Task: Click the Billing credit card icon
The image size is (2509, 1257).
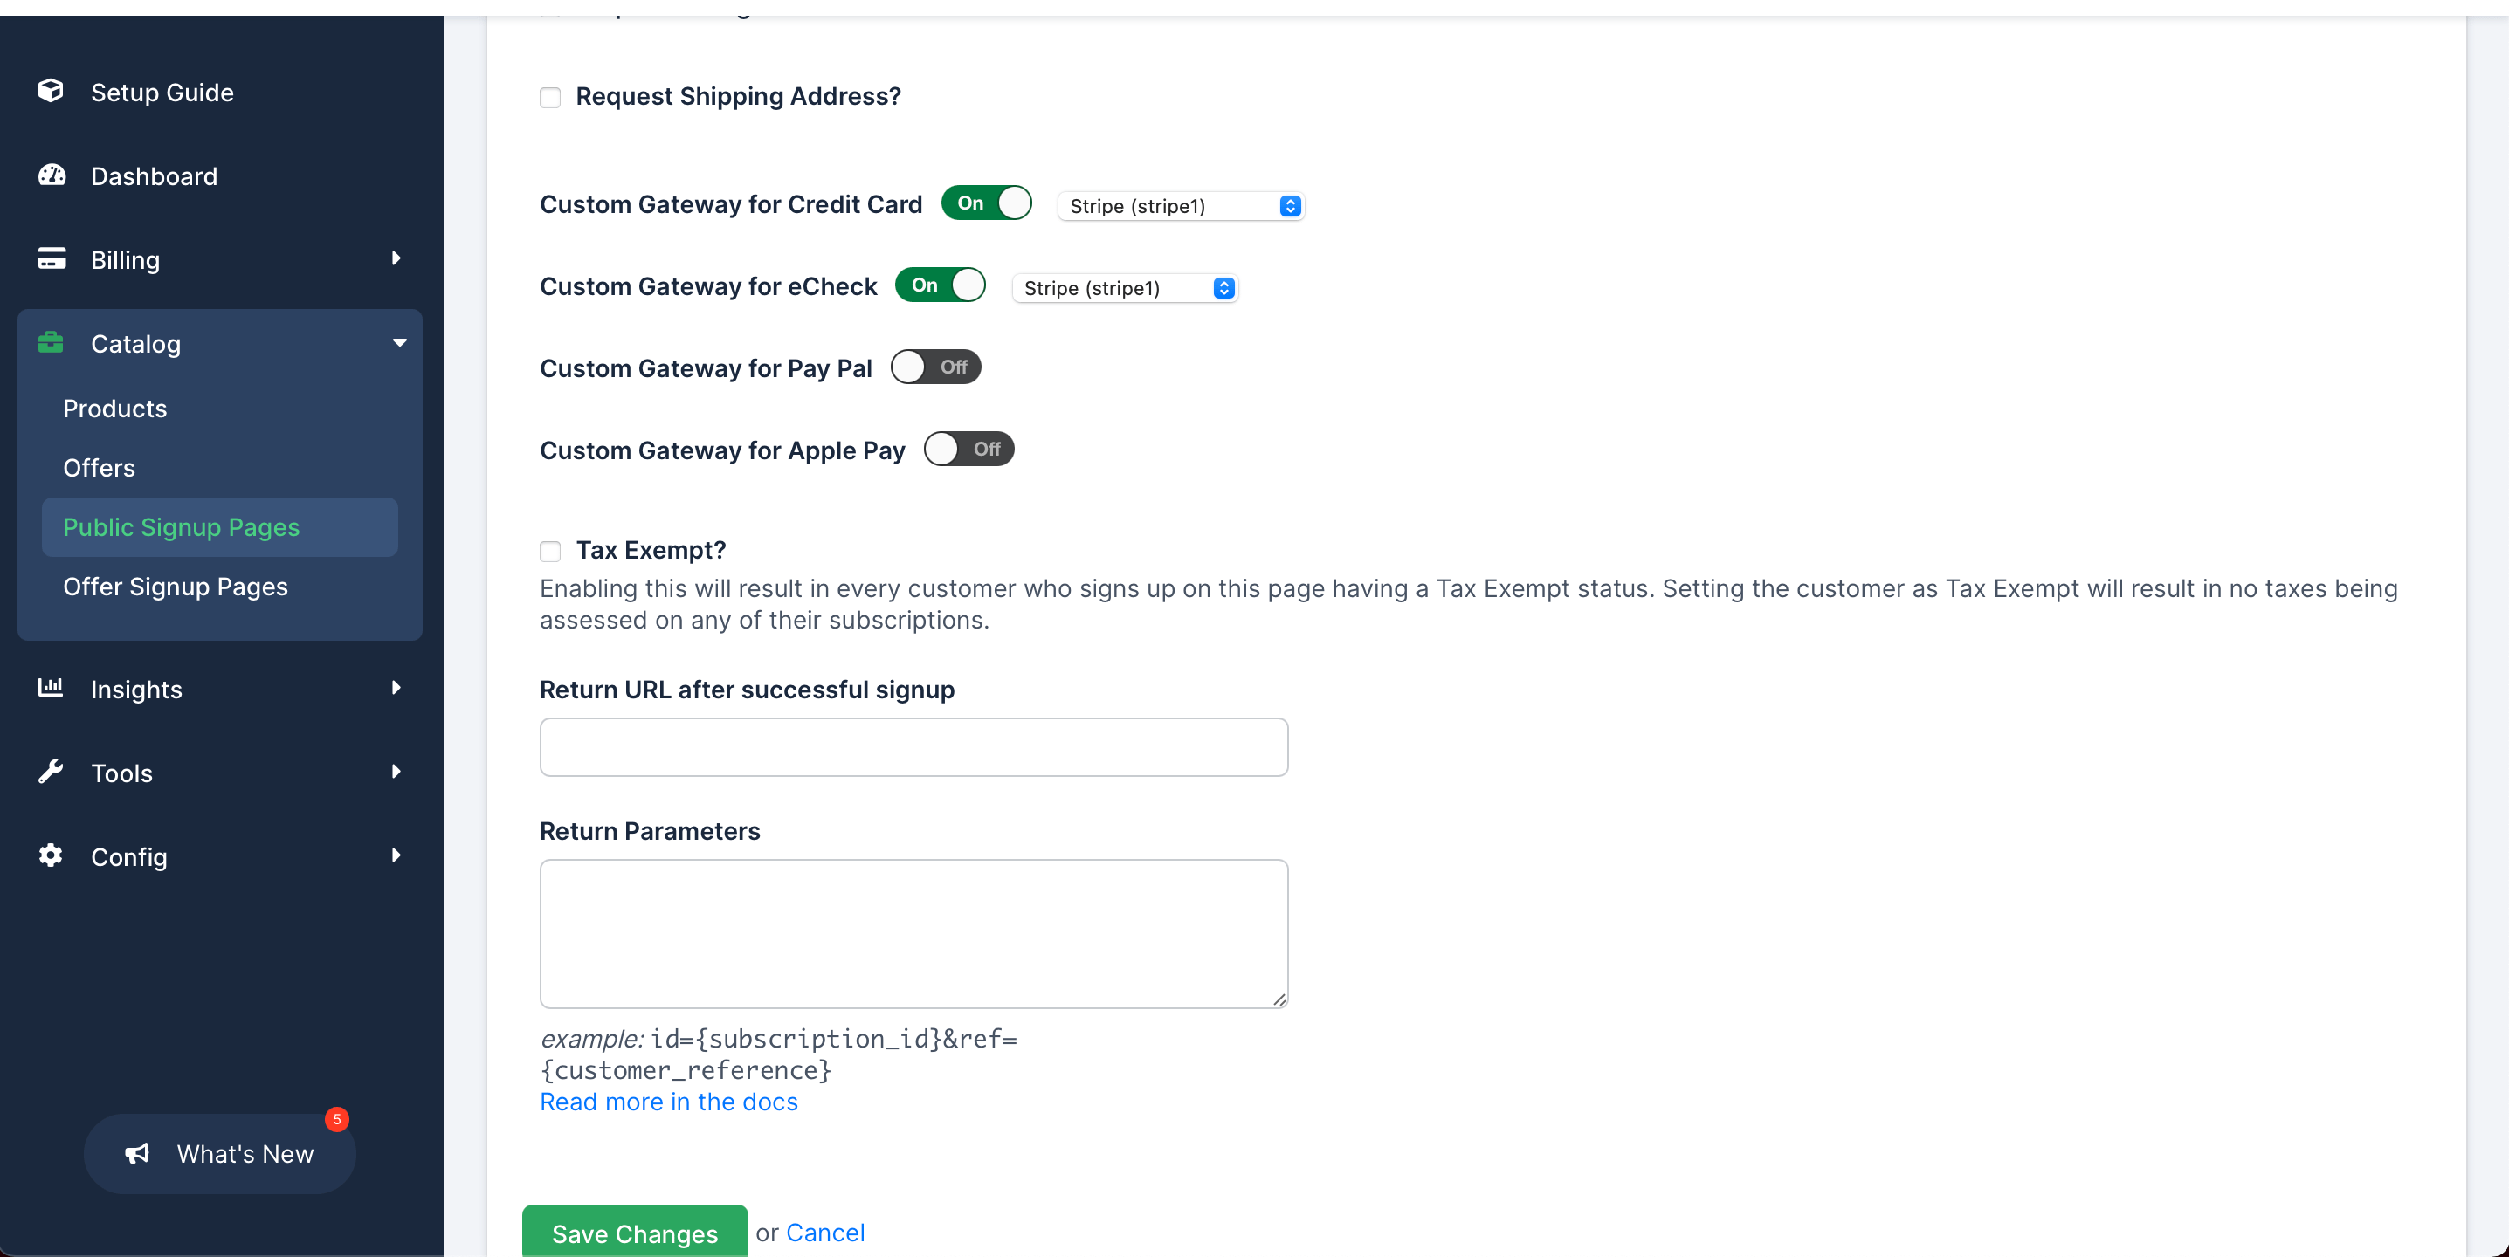Action: (52, 259)
